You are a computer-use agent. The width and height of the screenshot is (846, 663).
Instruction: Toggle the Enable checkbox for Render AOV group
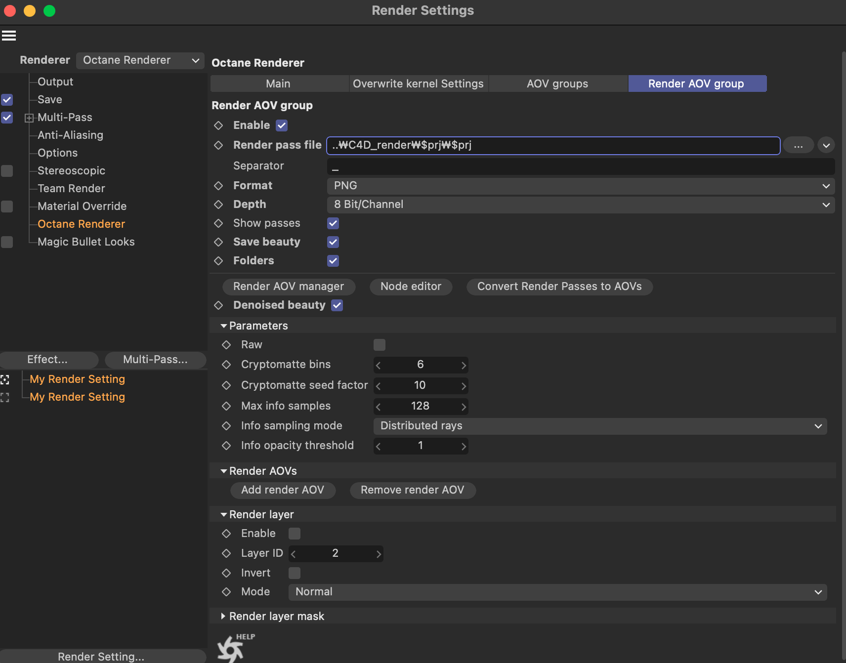(282, 125)
